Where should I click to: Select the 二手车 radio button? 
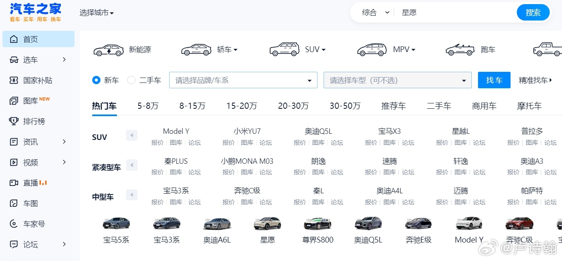tap(131, 80)
